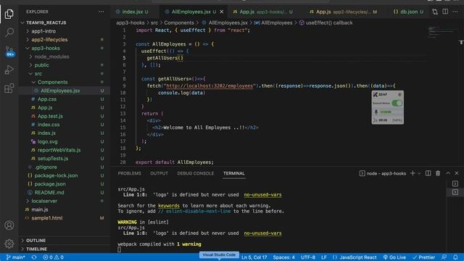
Task: Open the PROBLEMS panel tab
Action: (129, 173)
